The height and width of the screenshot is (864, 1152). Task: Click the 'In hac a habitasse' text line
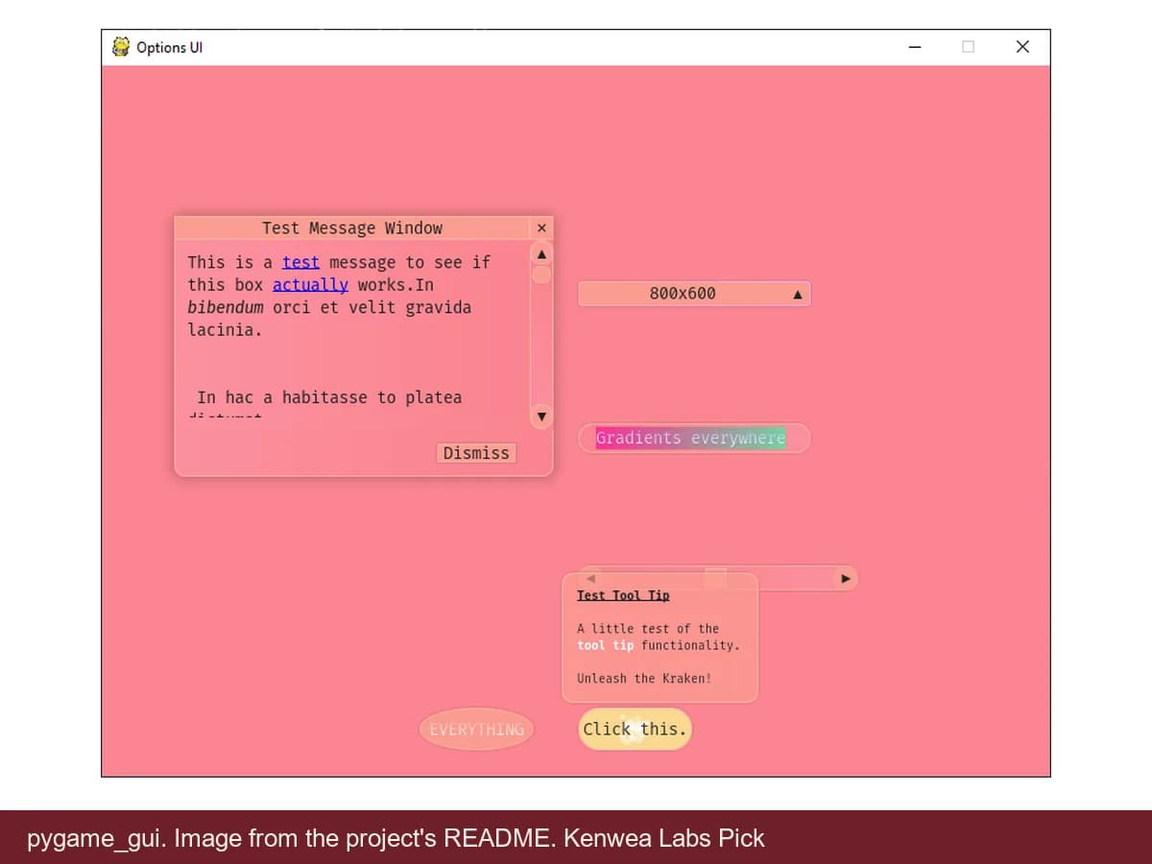coord(329,397)
